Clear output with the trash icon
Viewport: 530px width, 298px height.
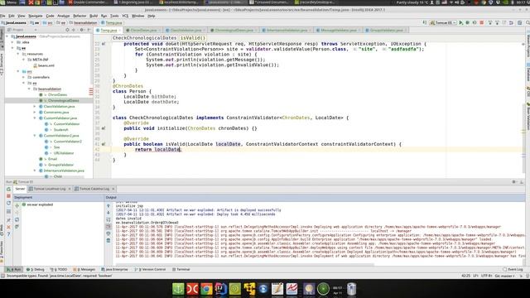click(108, 241)
